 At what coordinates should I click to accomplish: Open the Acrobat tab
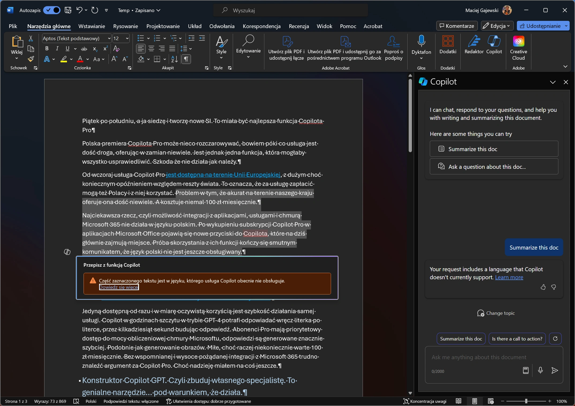click(x=373, y=26)
